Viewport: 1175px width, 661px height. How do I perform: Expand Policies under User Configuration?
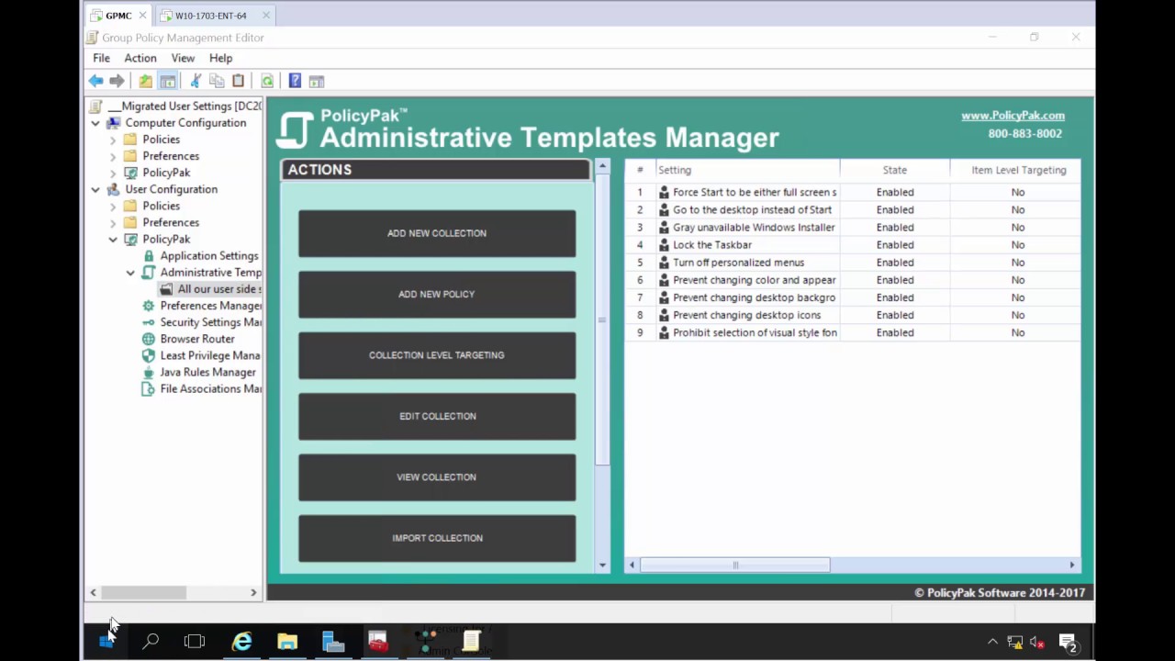[x=113, y=206]
